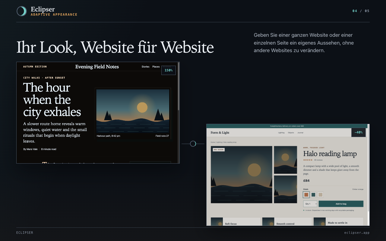Click the Smooth control feature card
Viewport: 386px width, 241px height.
pyautogui.click(x=287, y=222)
